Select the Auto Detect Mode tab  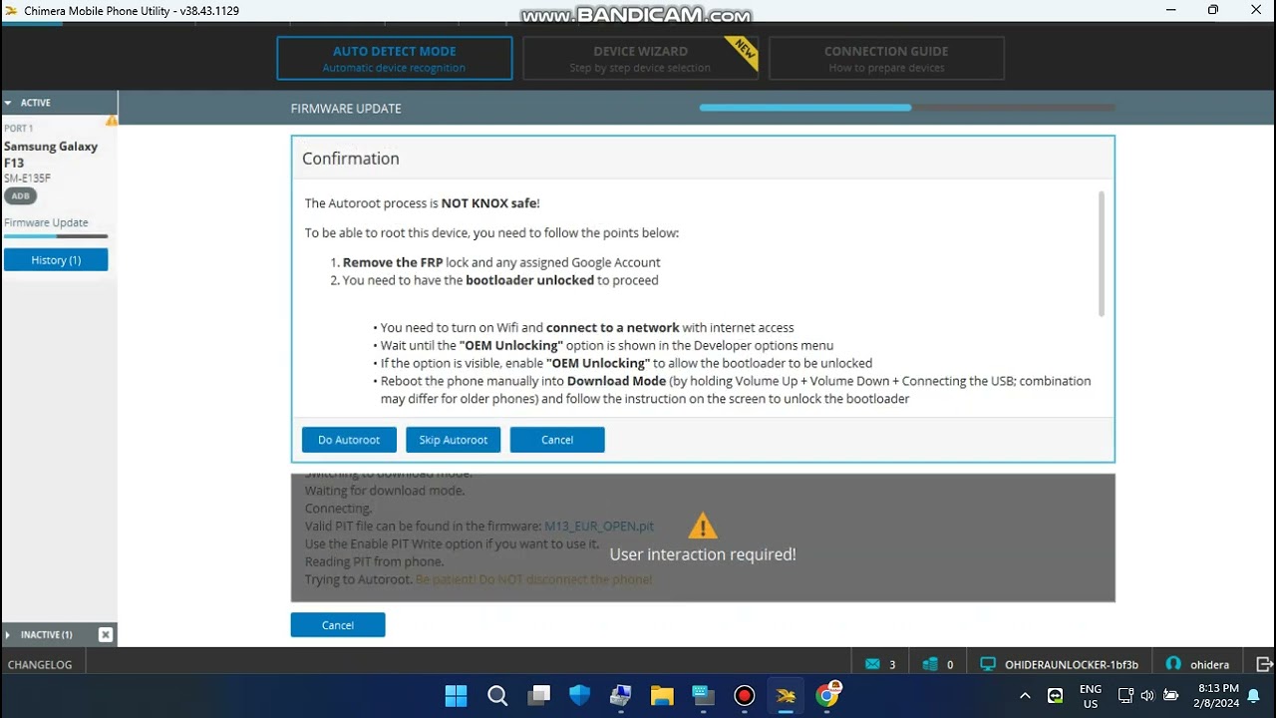[x=395, y=59]
